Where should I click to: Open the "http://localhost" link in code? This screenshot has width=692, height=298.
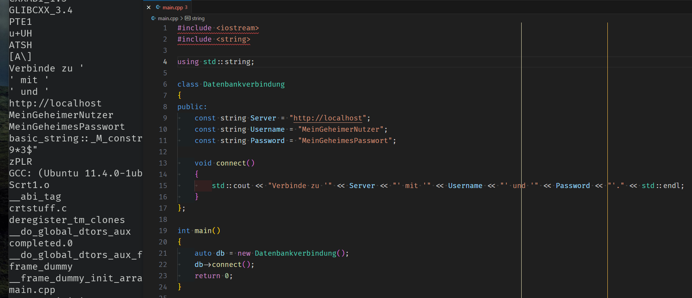pos(328,118)
